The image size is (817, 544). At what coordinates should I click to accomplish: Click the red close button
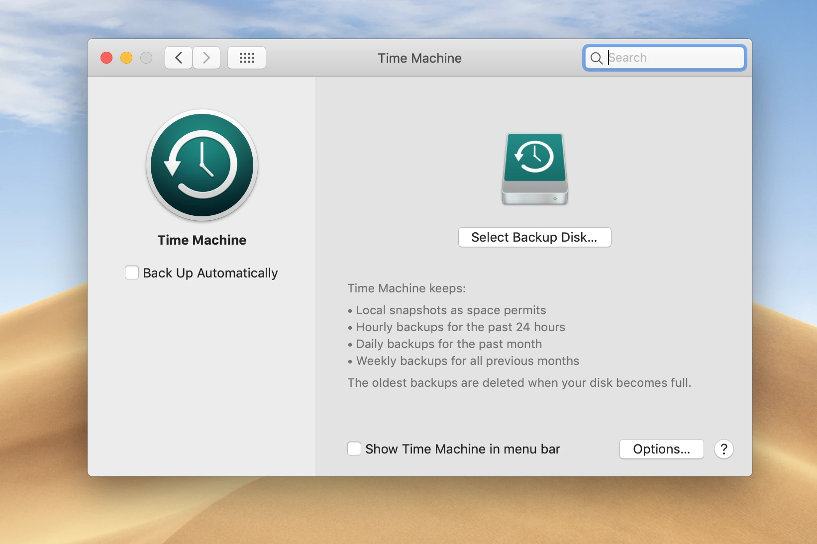(x=105, y=57)
